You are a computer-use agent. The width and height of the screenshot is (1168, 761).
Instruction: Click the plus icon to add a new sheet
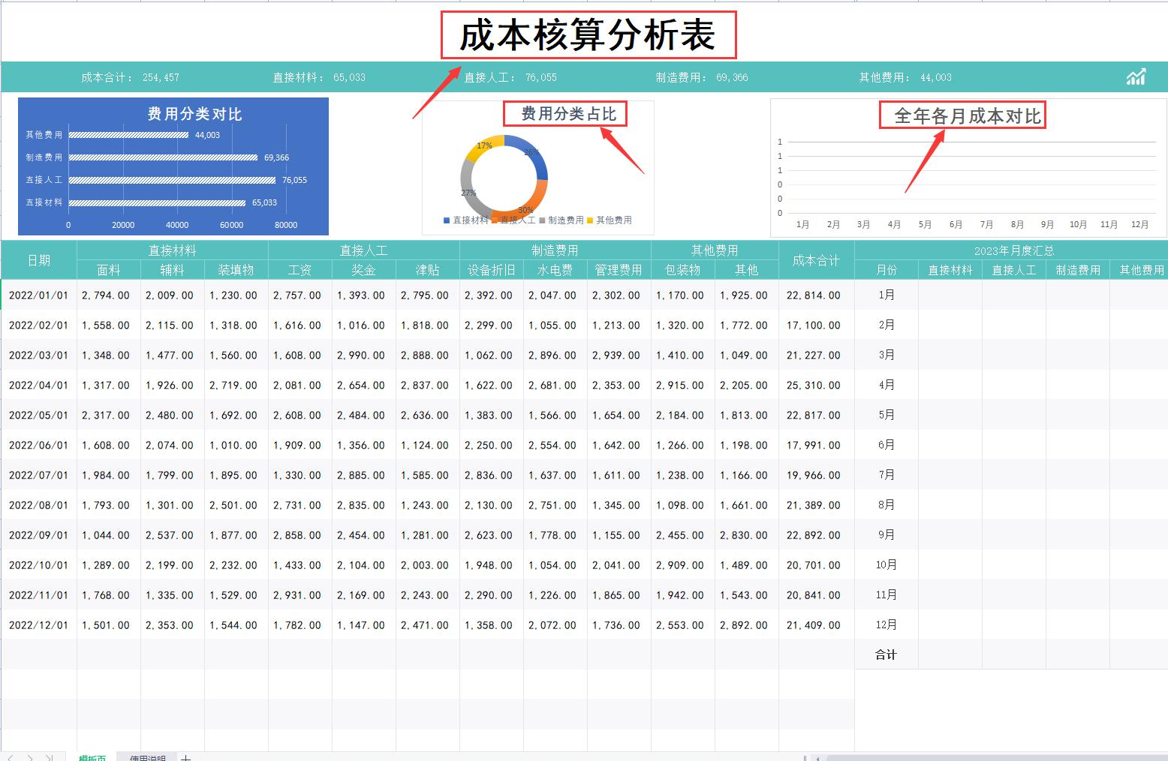click(185, 757)
